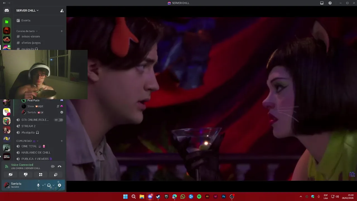Image resolution: width=357 pixels, height=201 pixels.
Task: Open the LOS CHORIS / SERVER CHILL channel link
Action: (26, 168)
